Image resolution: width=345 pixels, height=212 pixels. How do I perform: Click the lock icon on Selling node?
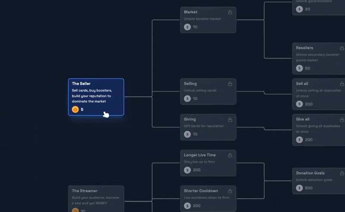(x=230, y=84)
